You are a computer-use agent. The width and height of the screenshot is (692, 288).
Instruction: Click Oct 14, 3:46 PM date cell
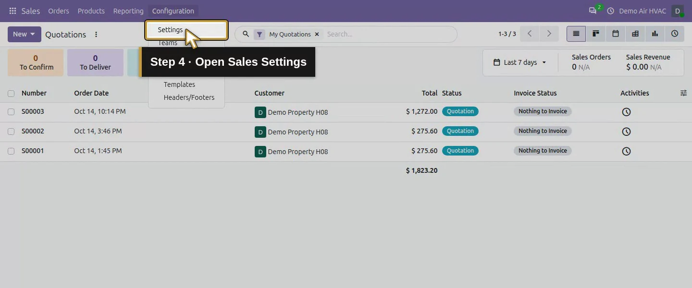(98, 131)
